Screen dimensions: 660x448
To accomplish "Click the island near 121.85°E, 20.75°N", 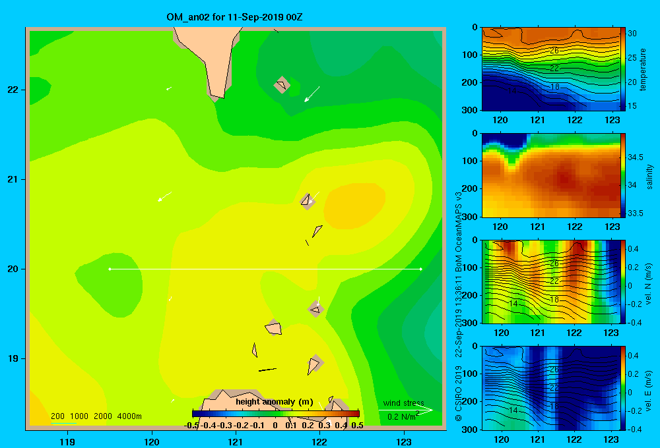I will tap(307, 200).
